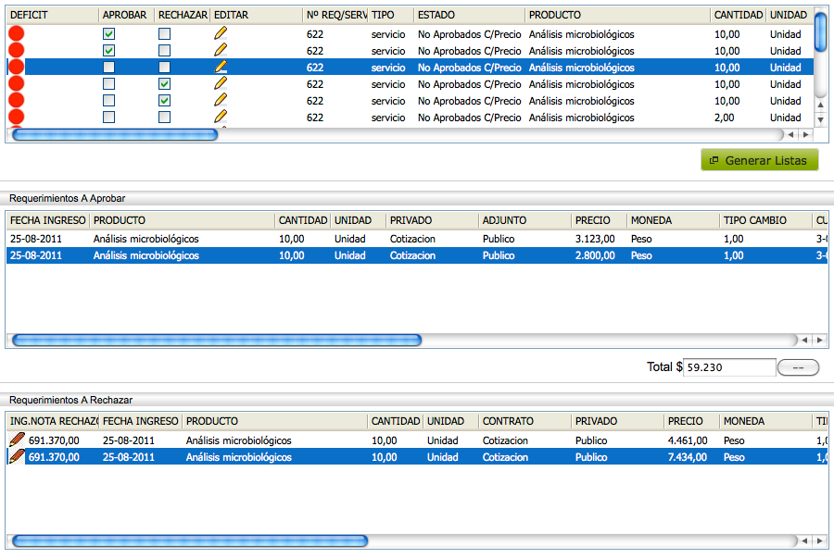The height and width of the screenshot is (558, 834).
Task: Select the reject-row price cell 7.434,00
Action: pyautogui.click(x=688, y=457)
